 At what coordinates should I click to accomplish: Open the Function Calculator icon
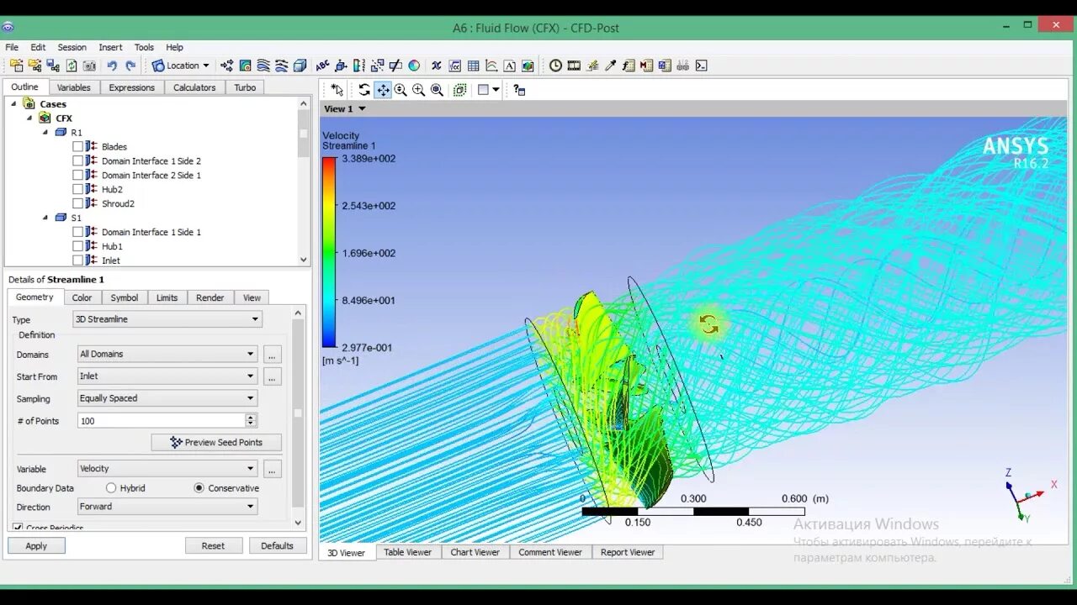point(629,66)
